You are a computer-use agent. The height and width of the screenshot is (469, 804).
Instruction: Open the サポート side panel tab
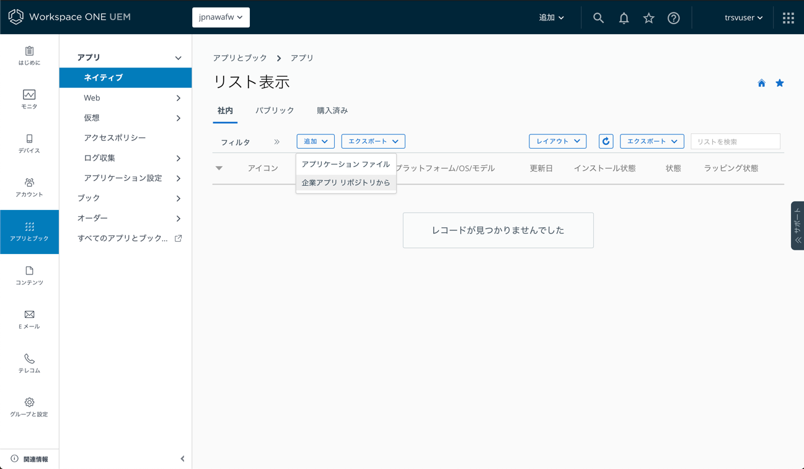(x=798, y=226)
